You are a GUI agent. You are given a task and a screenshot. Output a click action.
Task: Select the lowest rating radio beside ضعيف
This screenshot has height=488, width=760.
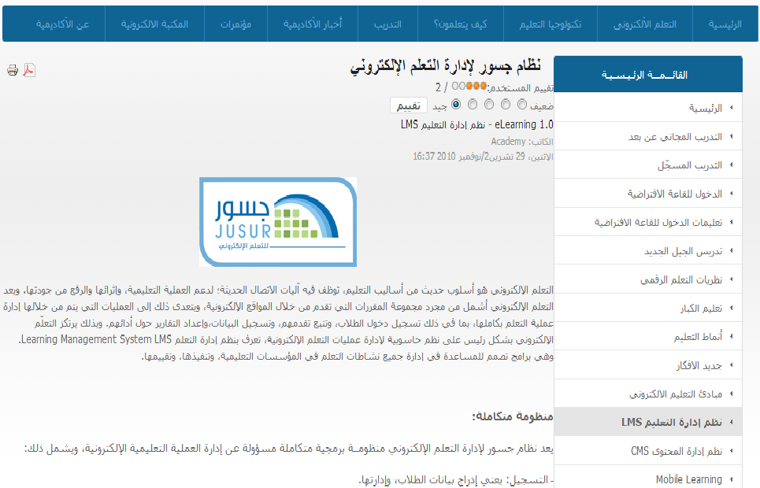tap(522, 105)
